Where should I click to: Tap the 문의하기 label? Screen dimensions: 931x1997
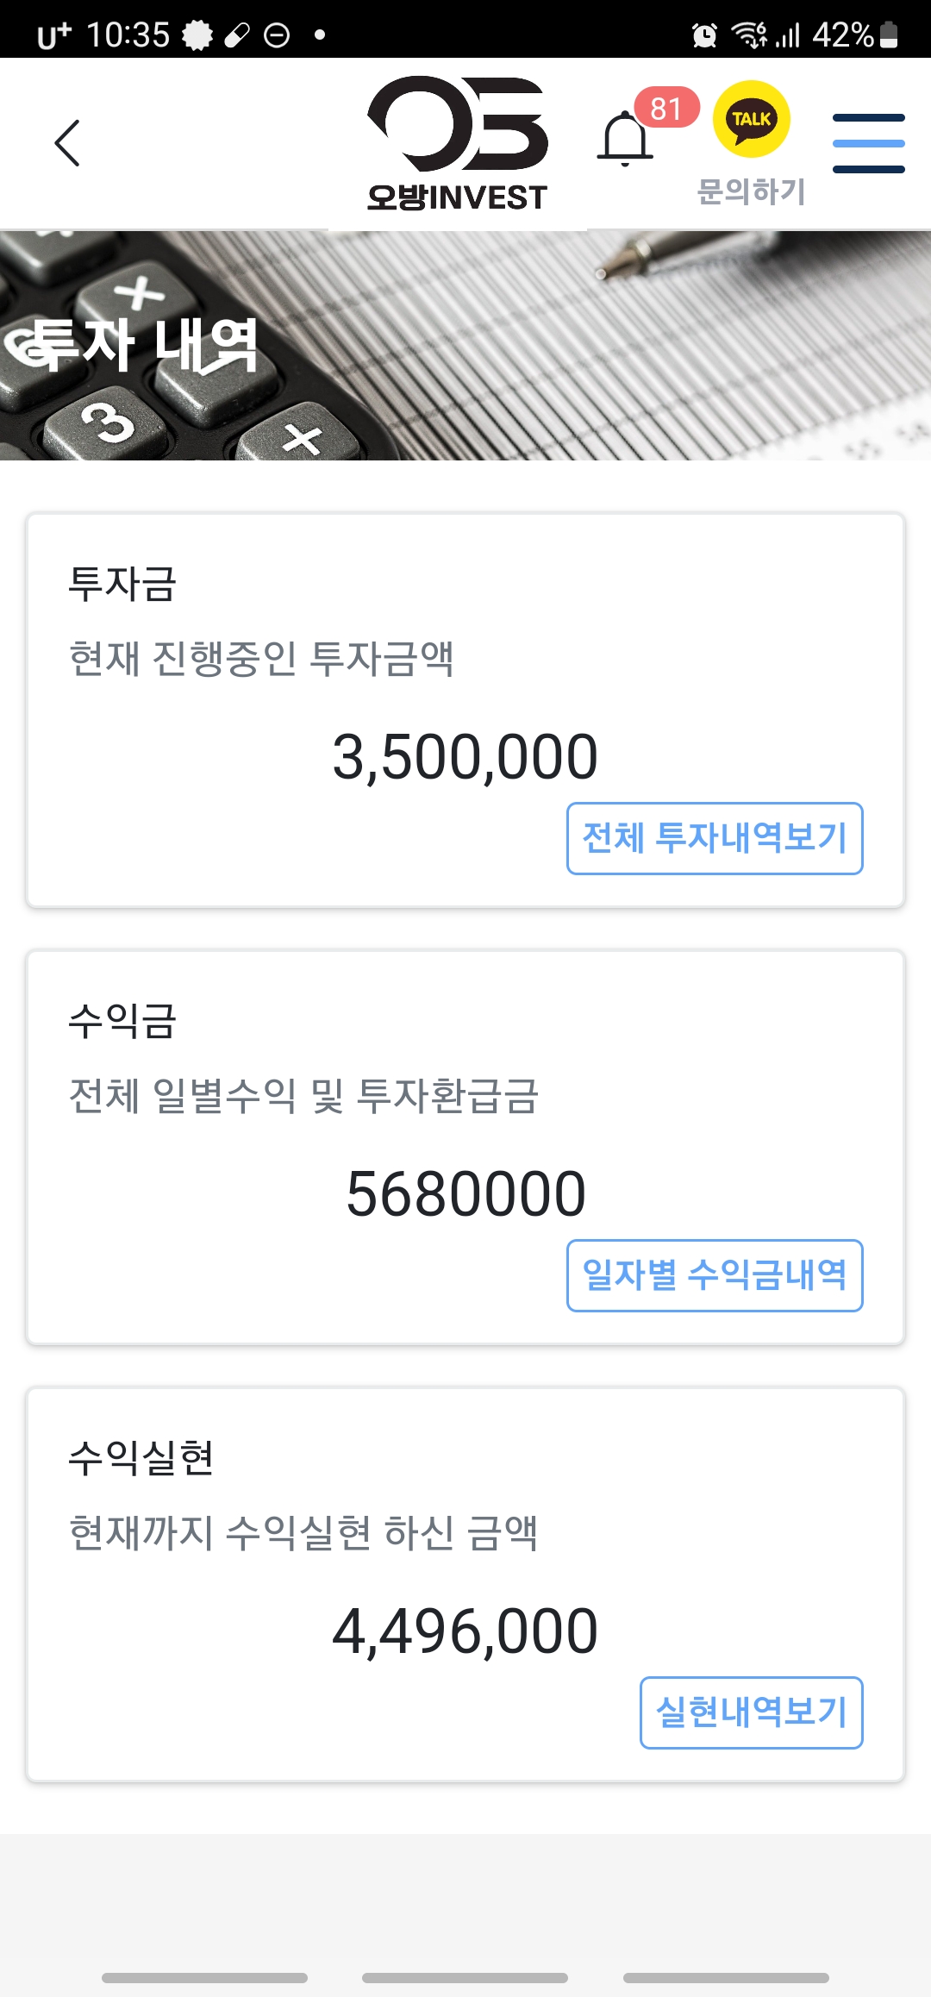coord(751,191)
